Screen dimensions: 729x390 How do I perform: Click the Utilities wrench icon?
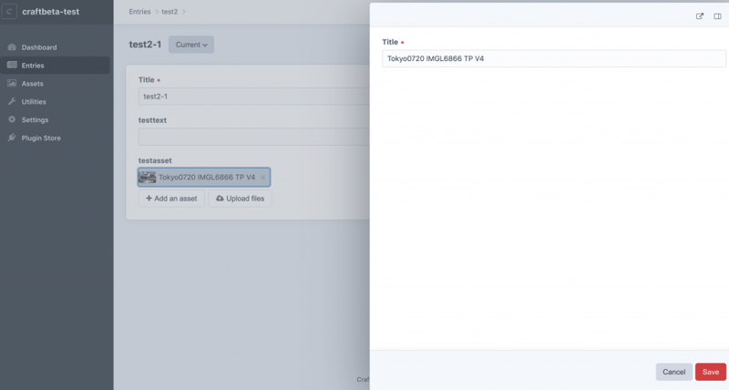[x=12, y=102]
